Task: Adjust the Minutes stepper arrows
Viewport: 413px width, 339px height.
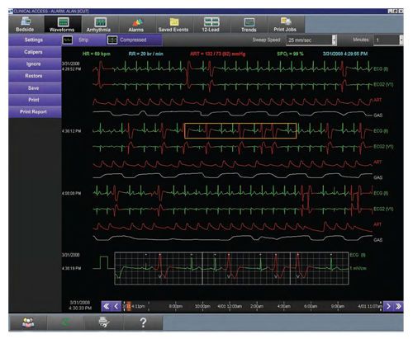Action: [x=401, y=40]
